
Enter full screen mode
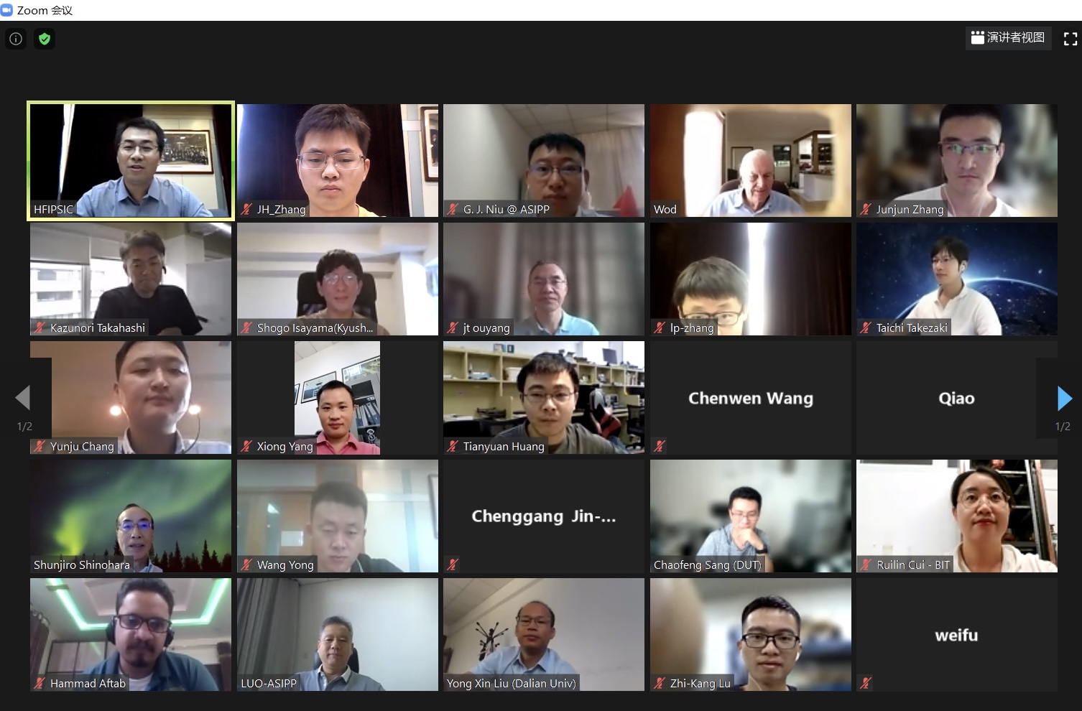click(1070, 39)
